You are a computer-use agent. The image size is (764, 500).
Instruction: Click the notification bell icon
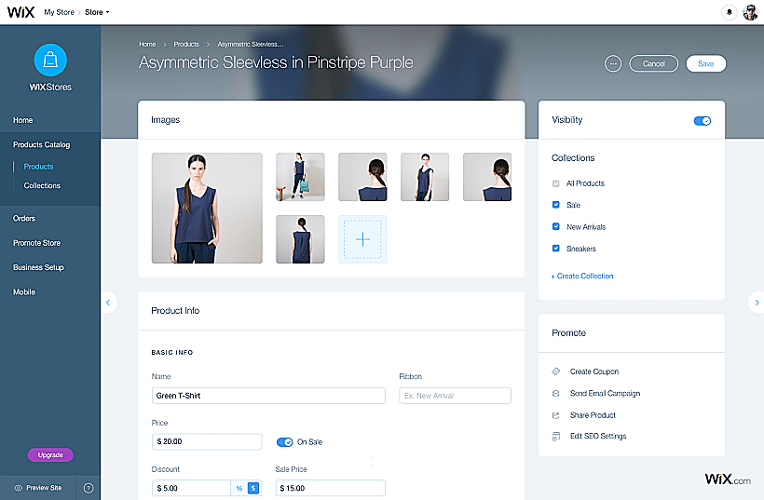click(x=729, y=12)
